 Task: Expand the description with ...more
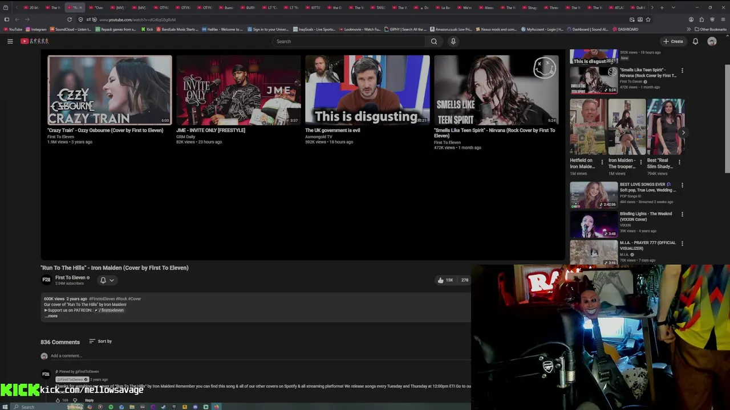coord(51,316)
